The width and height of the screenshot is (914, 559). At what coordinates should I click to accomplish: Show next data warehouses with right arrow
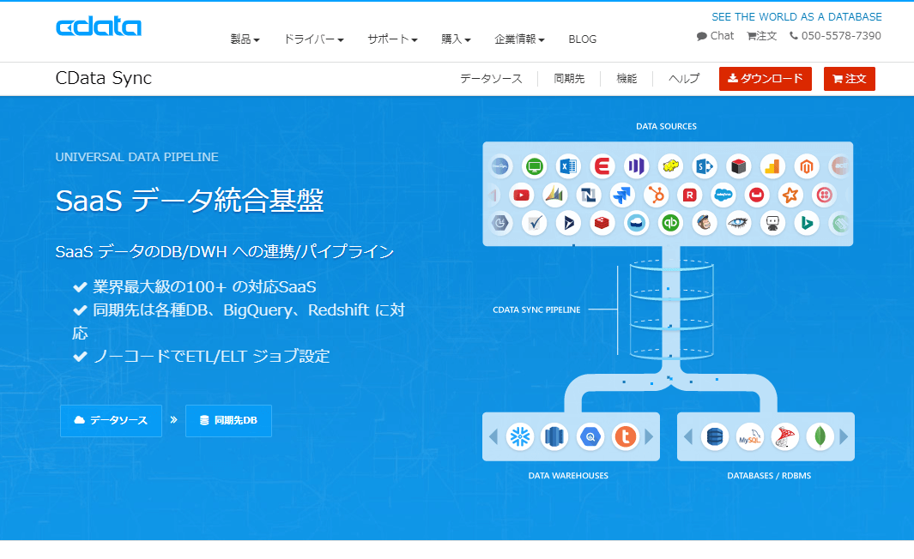(x=650, y=436)
